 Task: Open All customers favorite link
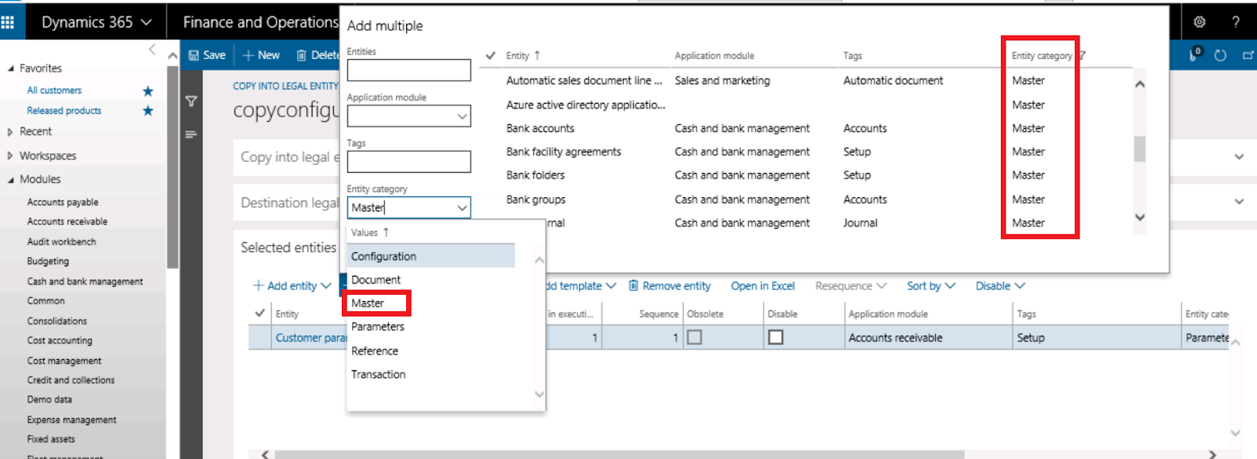[x=54, y=90]
